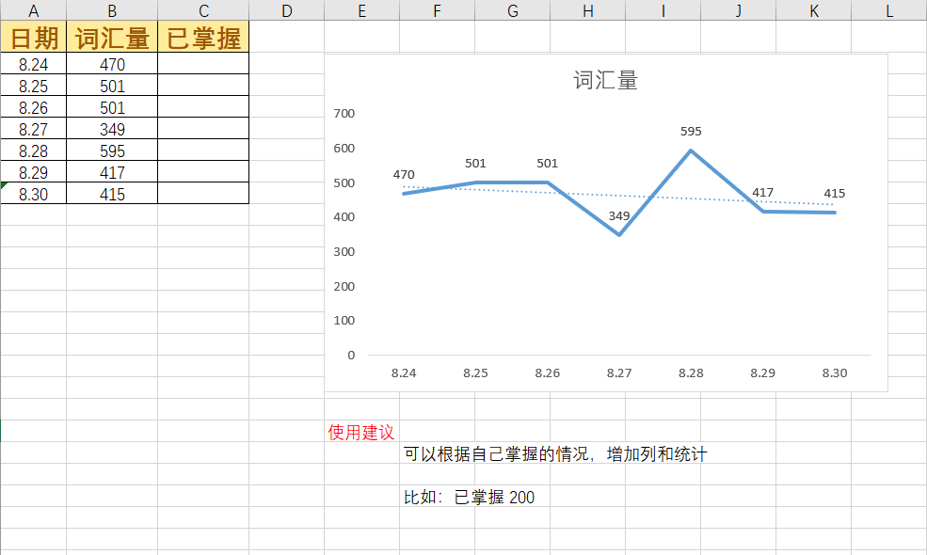The height and width of the screenshot is (555, 927).
Task: Select the column L header
Action: pos(888,10)
